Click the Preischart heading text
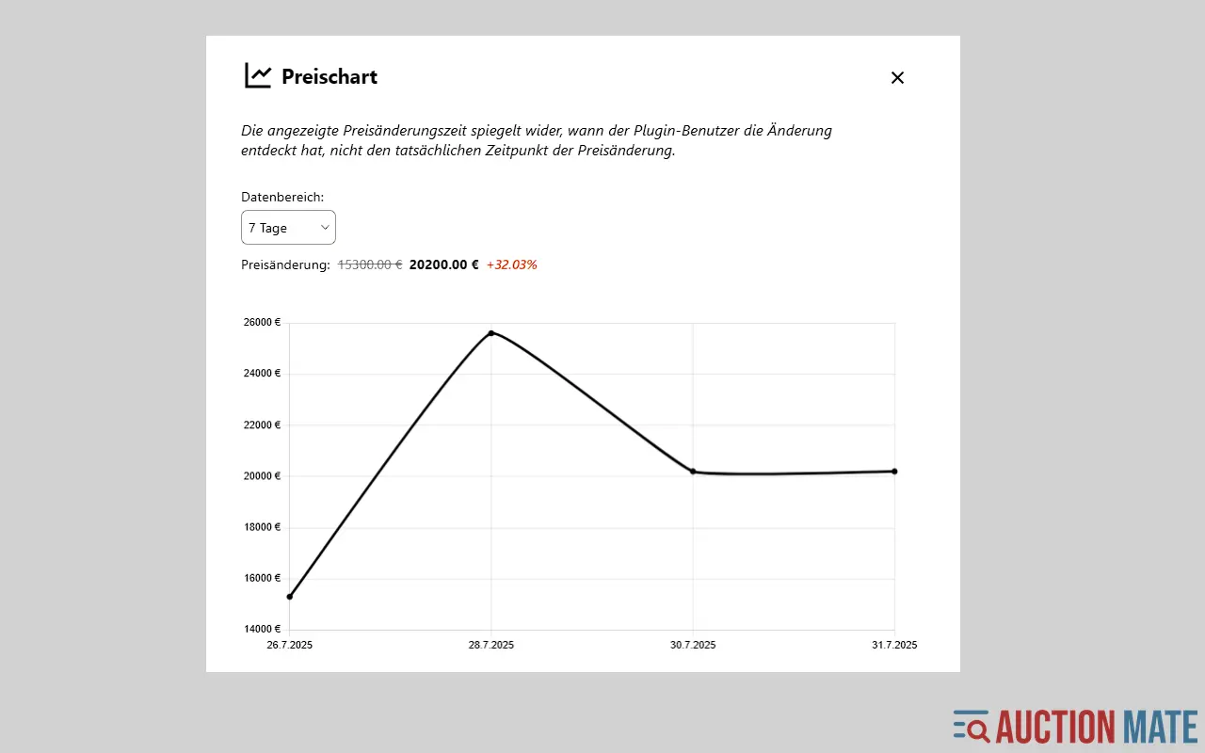 [329, 77]
